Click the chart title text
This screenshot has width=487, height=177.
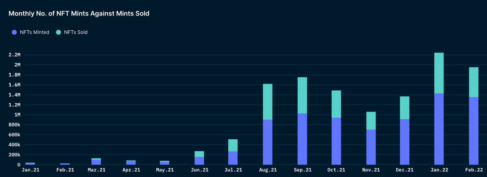79,13
